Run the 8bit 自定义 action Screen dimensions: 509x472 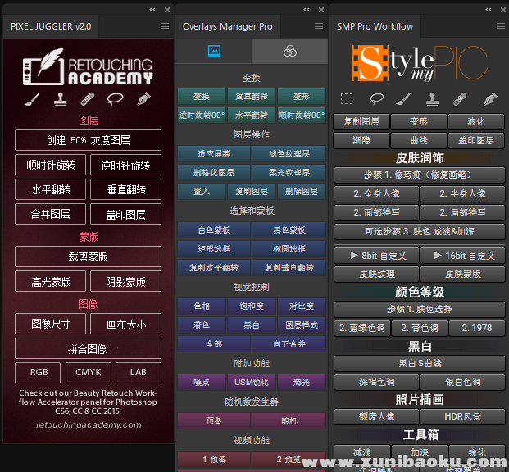point(376,256)
